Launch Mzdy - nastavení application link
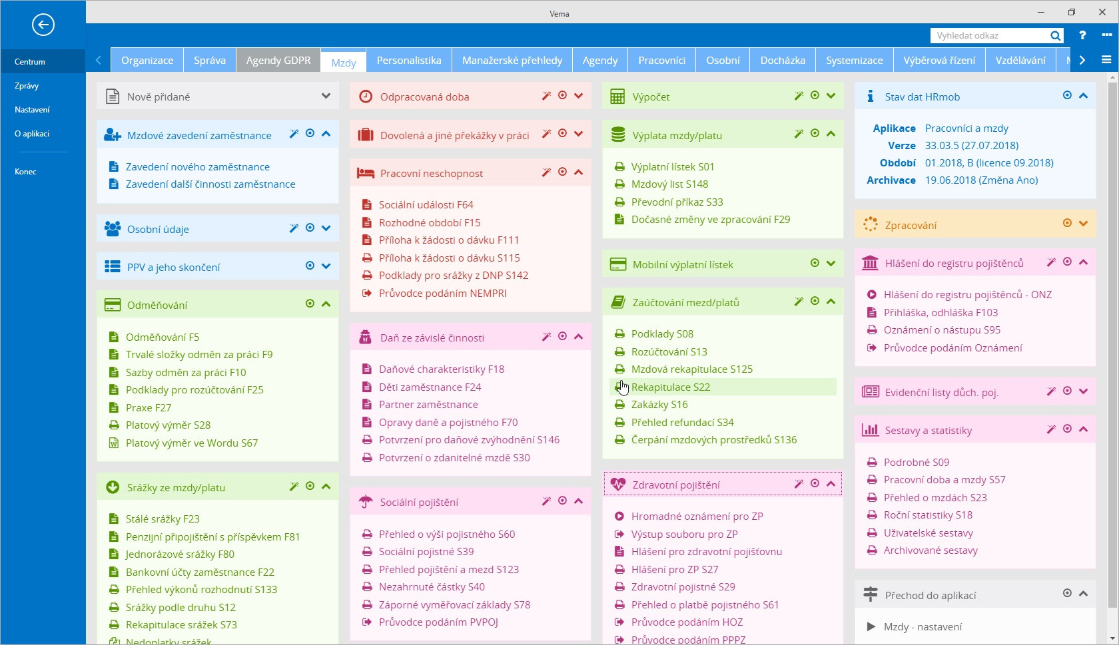1119x645 pixels. [923, 627]
